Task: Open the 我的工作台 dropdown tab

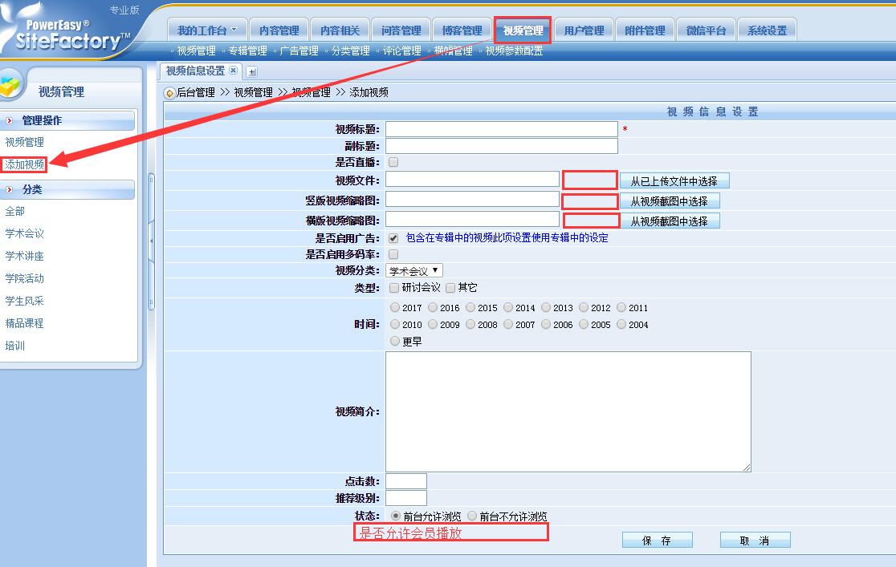Action: 207,30
